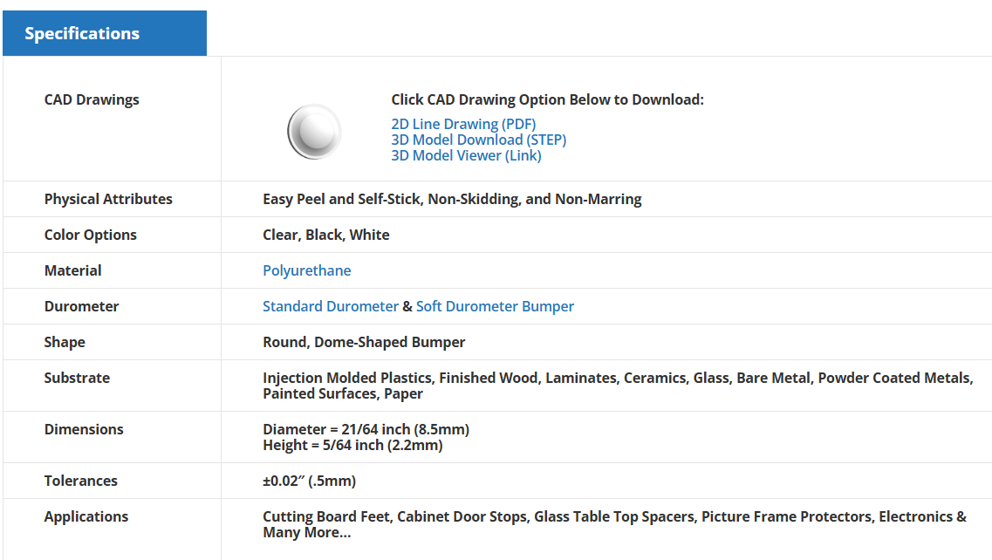The width and height of the screenshot is (992, 560).
Task: Follow the Polyurethane material link
Action: click(306, 271)
